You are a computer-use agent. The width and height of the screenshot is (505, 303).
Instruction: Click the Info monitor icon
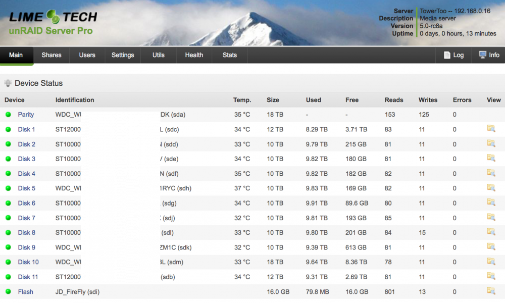[482, 55]
